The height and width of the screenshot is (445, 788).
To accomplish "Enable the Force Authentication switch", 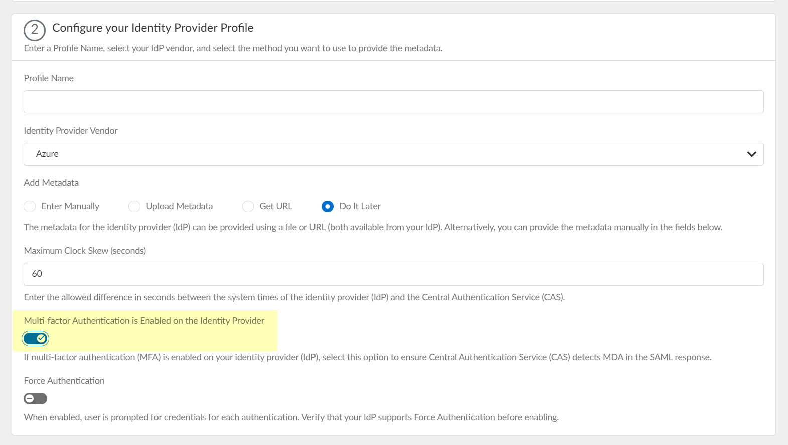I will coord(36,399).
